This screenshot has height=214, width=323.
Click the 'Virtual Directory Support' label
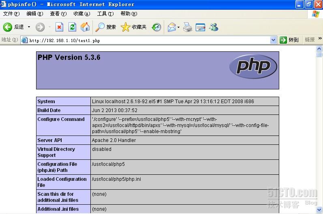(x=56, y=152)
